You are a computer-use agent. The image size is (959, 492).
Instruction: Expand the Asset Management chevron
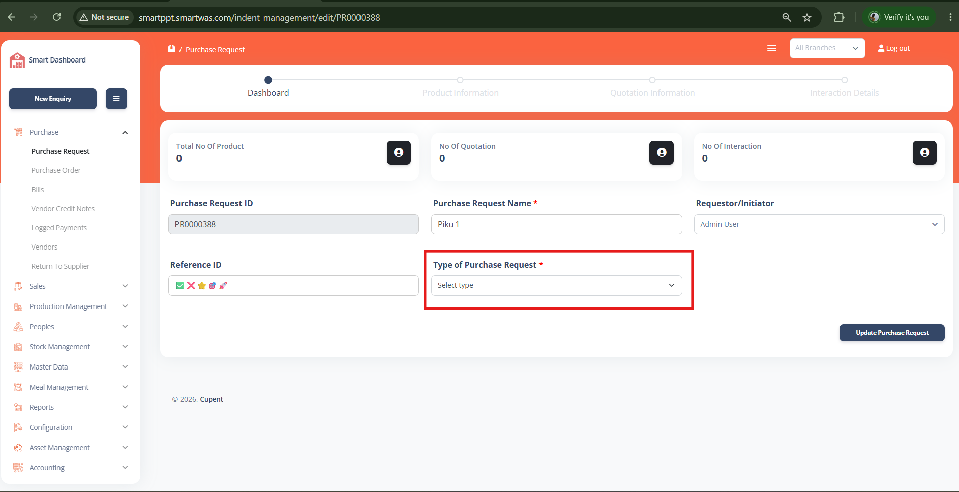pyautogui.click(x=125, y=448)
